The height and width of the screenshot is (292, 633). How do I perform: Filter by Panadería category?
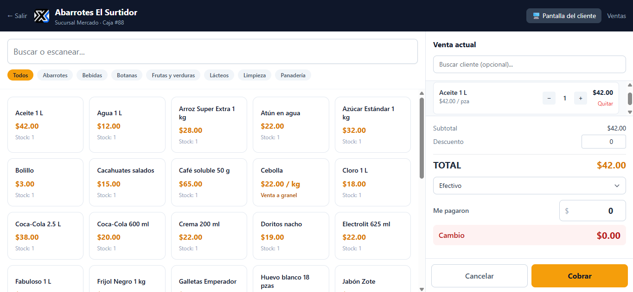[x=293, y=75]
